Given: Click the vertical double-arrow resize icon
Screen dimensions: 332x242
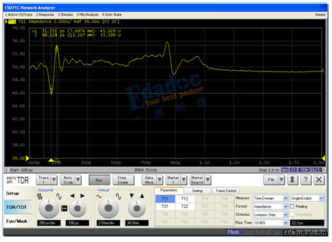Looking at the screenshot, I should pyautogui.click(x=292, y=180).
